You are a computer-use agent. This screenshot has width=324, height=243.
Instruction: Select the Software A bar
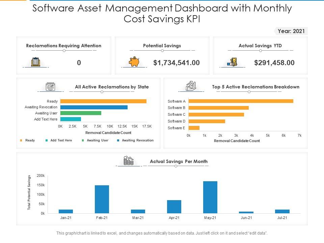click(241, 101)
